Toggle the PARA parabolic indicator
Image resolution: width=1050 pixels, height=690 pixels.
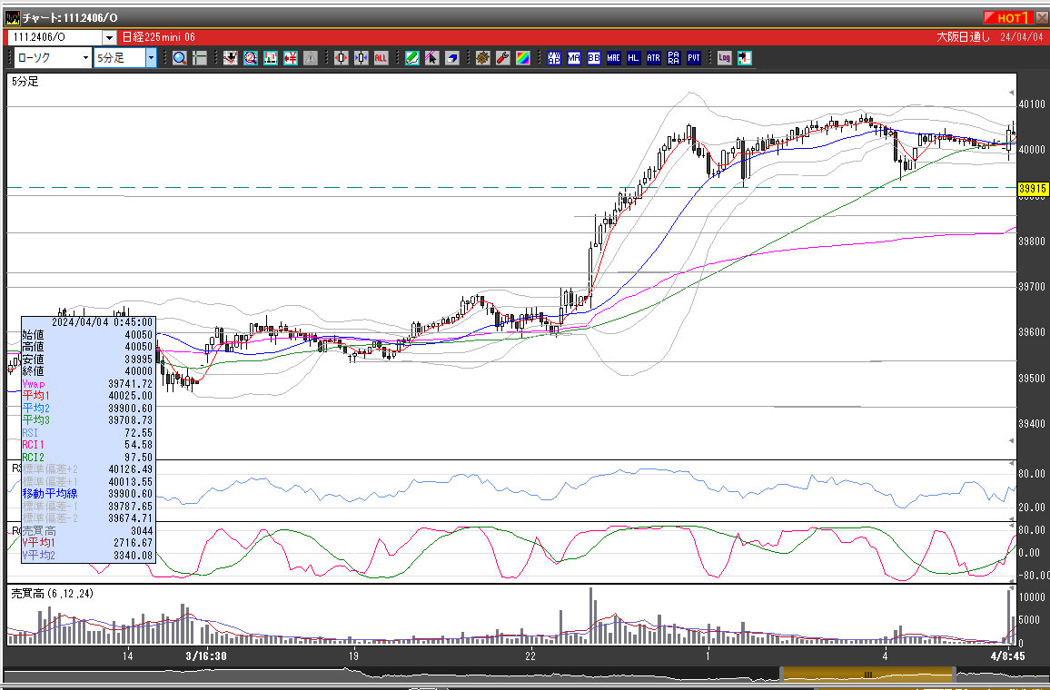pos(674,58)
